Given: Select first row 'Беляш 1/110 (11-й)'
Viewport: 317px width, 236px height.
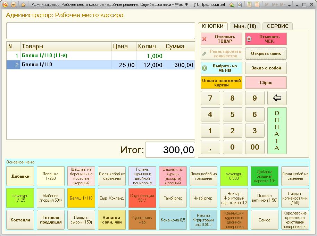Looking at the screenshot, I should [x=66, y=56].
